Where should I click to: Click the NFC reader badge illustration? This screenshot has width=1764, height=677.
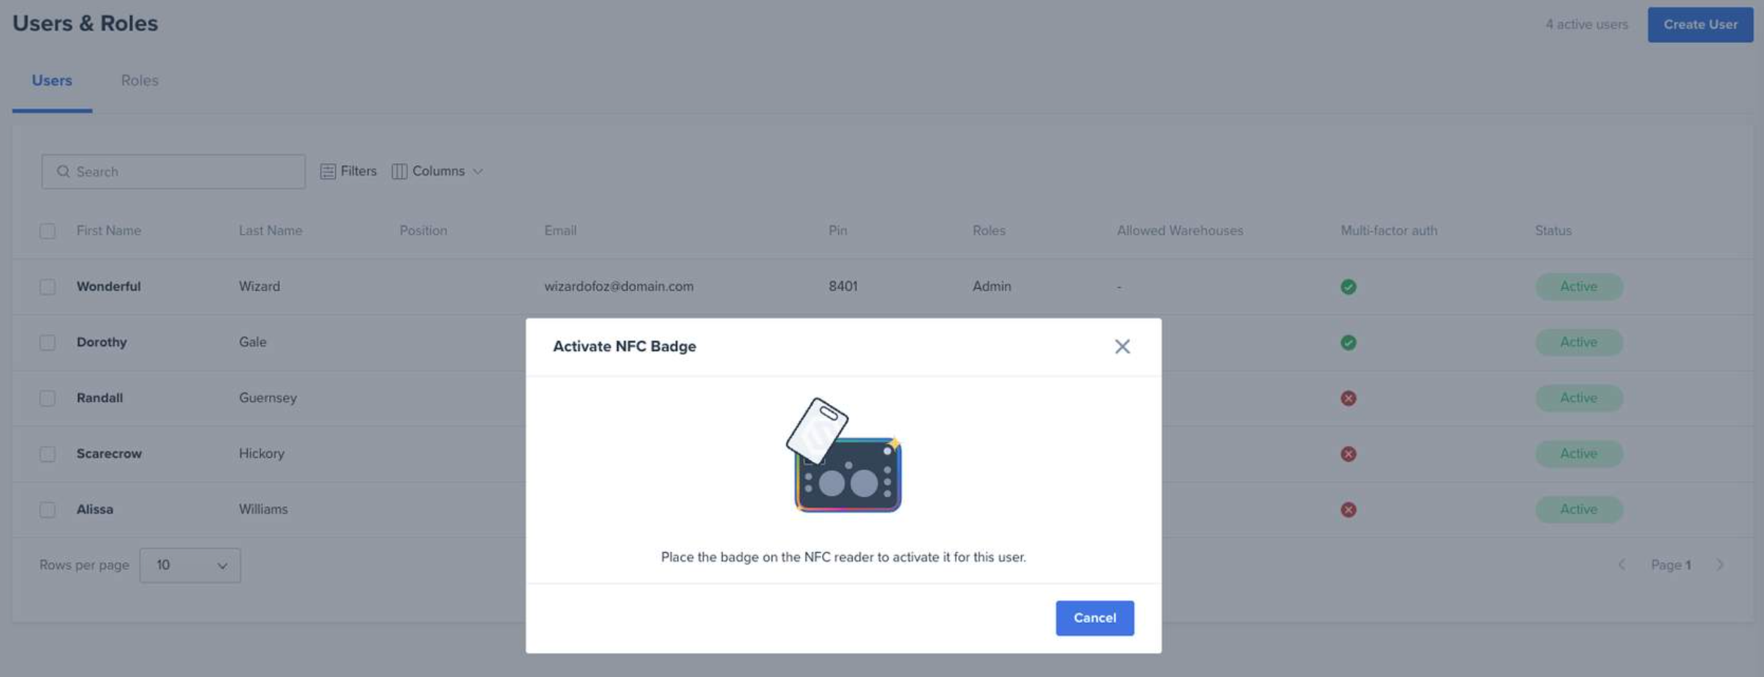(843, 455)
